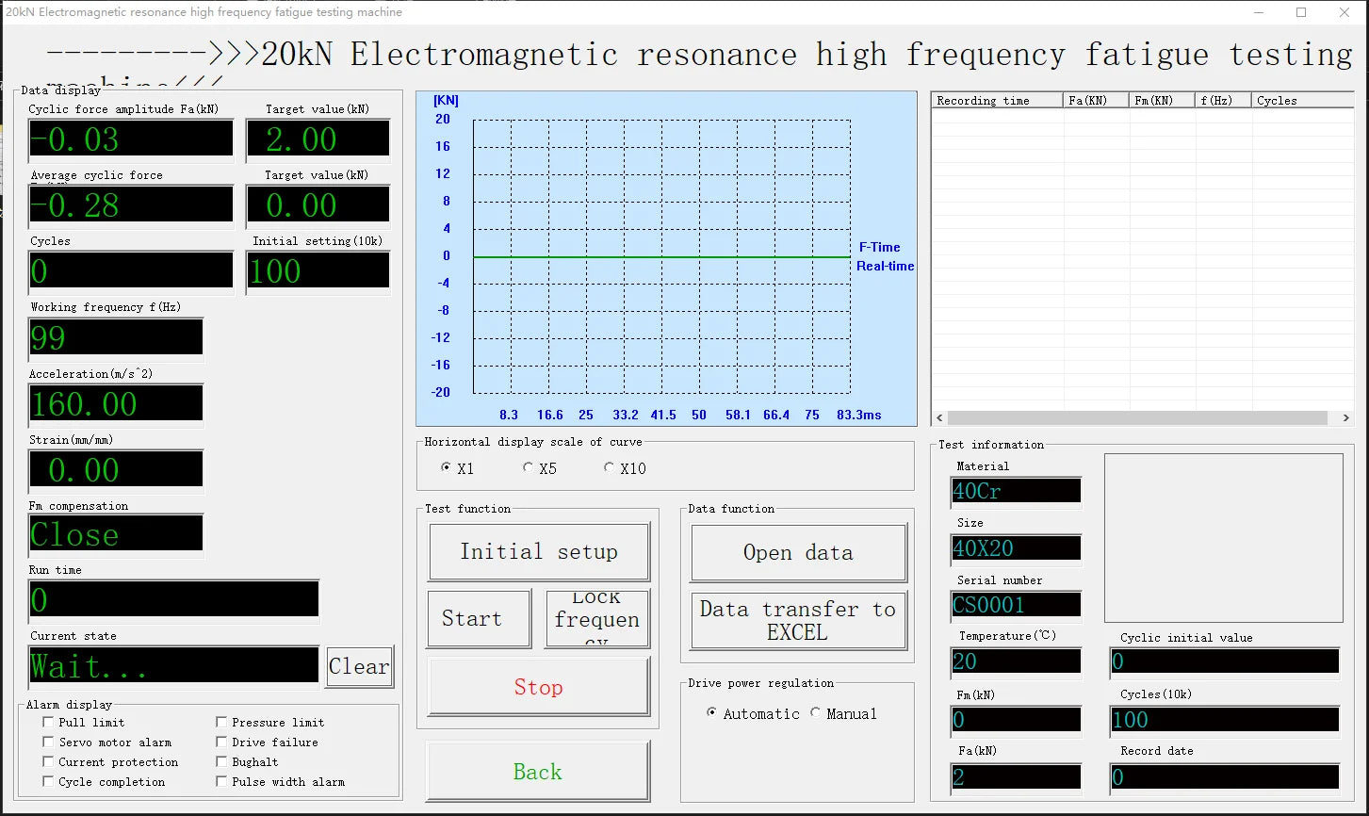Viewport: 1369px width, 816px height.
Task: Click Data transfer to EXCEL button
Action: pos(797,621)
